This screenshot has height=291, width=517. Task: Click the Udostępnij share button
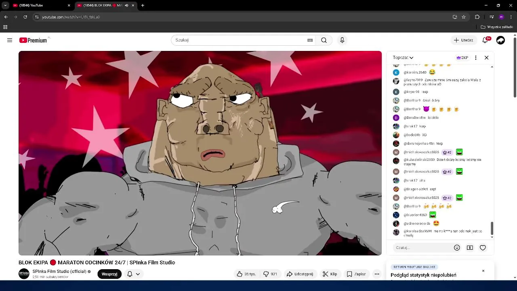tap(300, 274)
